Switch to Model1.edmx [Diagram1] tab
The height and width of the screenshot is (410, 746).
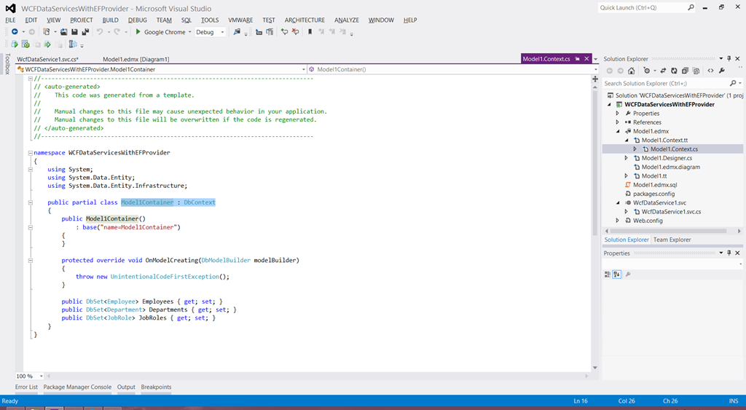click(136, 59)
